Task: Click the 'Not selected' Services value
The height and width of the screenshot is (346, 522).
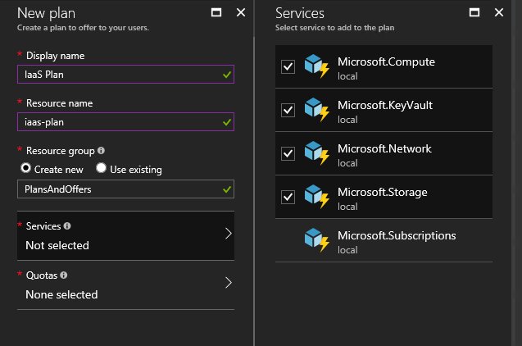Action: pos(57,245)
